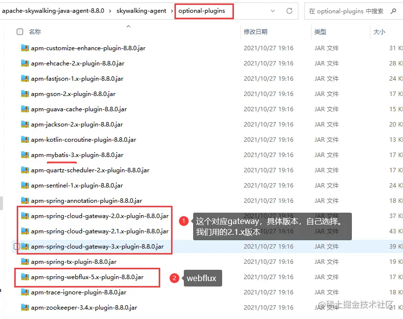Select file apm-sentinel-1.x-plugin-8.8.0.jar
The image size is (403, 319).
(x=77, y=186)
